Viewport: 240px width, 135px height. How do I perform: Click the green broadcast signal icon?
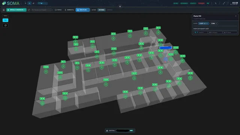[x=208, y=3]
